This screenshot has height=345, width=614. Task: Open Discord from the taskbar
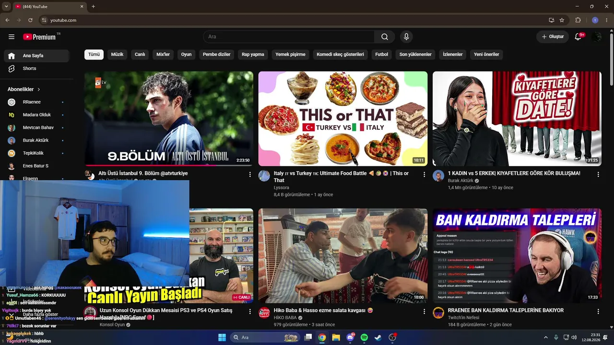(350, 337)
